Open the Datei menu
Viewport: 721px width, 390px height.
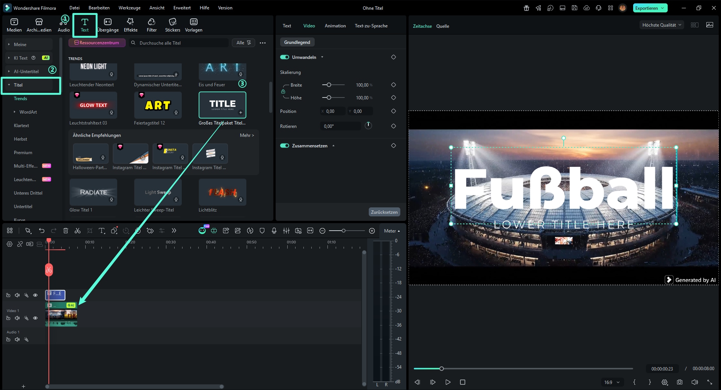point(74,8)
